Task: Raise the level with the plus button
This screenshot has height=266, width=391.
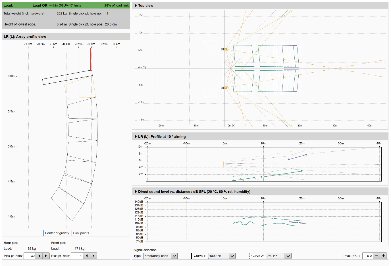Action: coord(383,256)
